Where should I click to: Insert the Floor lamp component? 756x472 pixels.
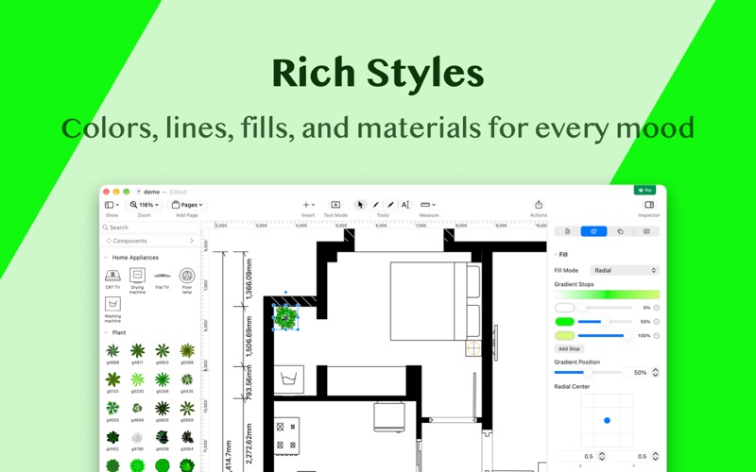pos(187,280)
